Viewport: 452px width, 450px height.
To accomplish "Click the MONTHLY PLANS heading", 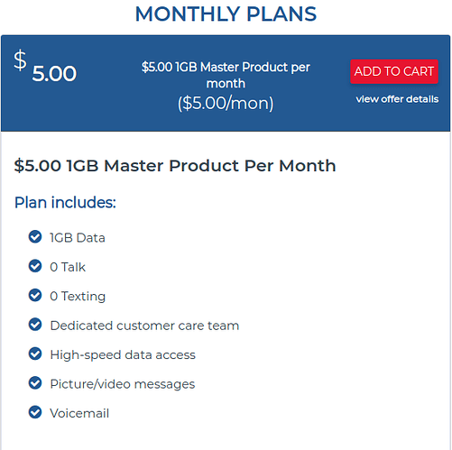I will click(226, 14).
